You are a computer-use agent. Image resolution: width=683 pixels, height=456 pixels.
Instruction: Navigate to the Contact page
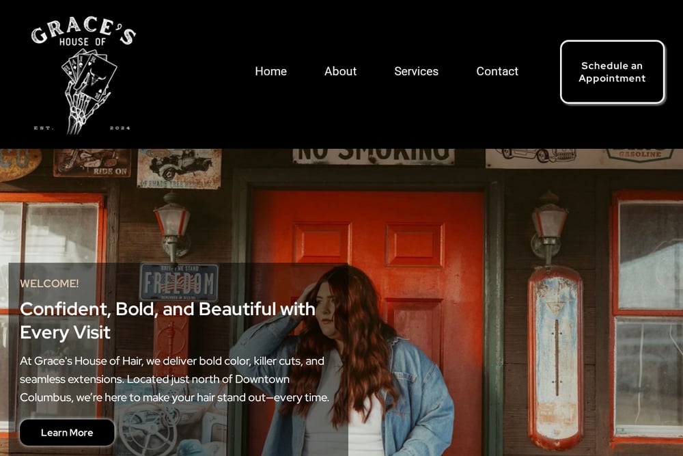(497, 72)
